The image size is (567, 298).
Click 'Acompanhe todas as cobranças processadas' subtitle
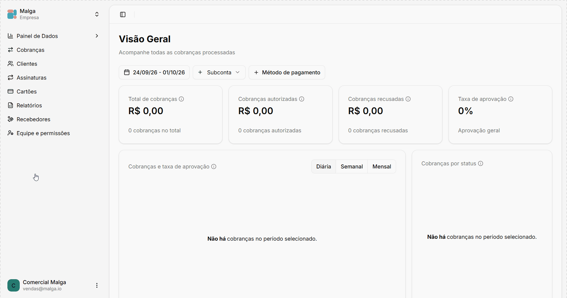pyautogui.click(x=177, y=52)
